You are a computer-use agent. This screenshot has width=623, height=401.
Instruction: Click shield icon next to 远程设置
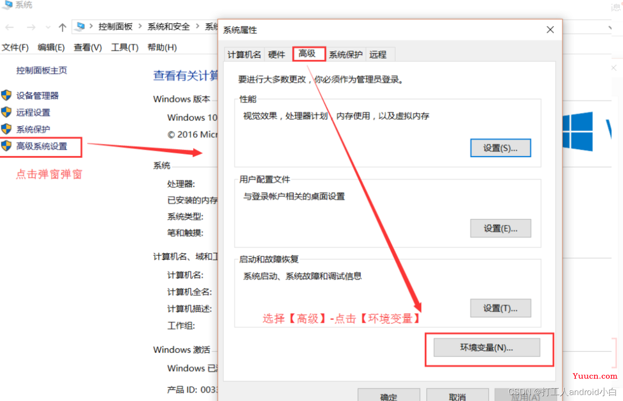[x=6, y=112]
